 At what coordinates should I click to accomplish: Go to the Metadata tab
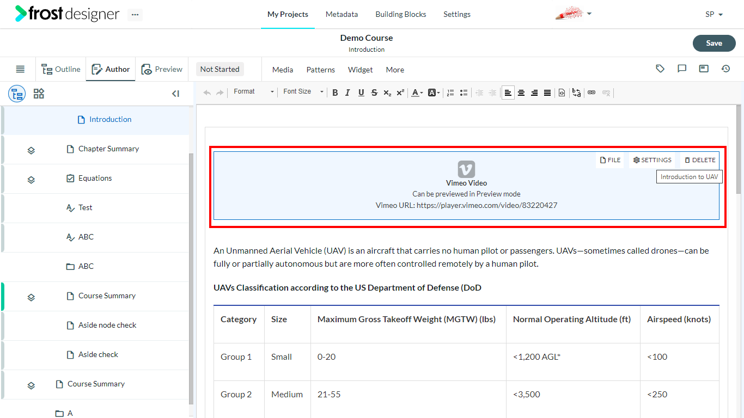click(341, 14)
